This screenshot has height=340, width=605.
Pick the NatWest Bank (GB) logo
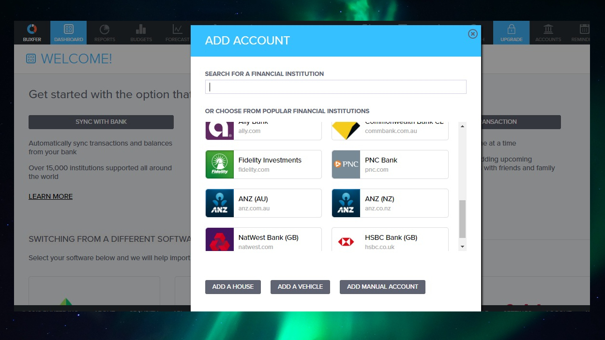(220, 239)
